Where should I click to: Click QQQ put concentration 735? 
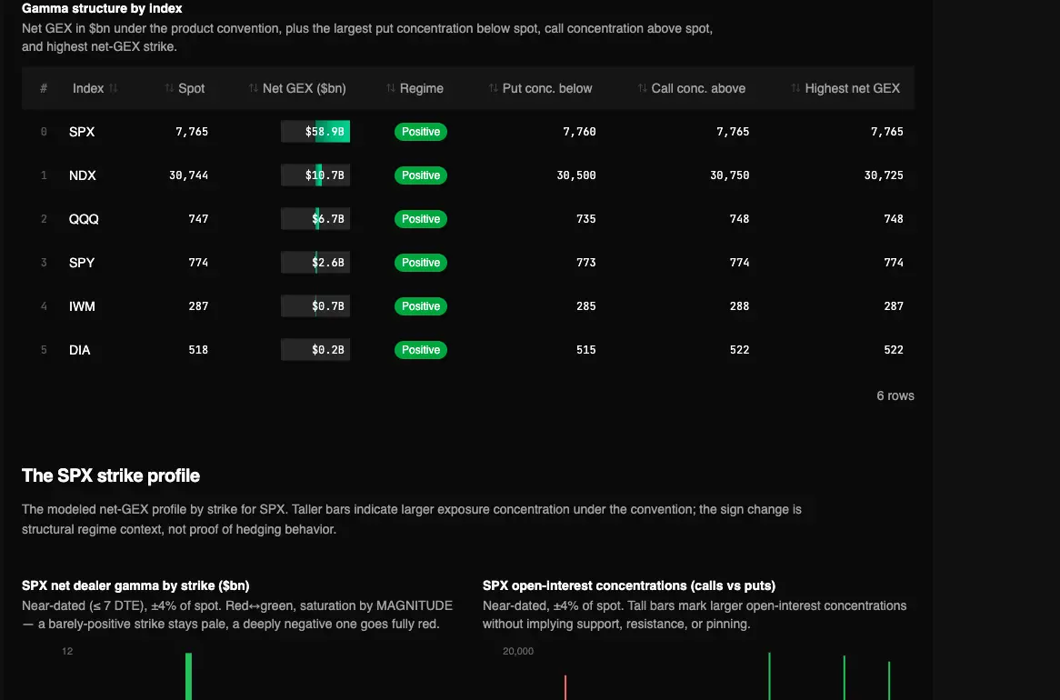click(x=586, y=219)
